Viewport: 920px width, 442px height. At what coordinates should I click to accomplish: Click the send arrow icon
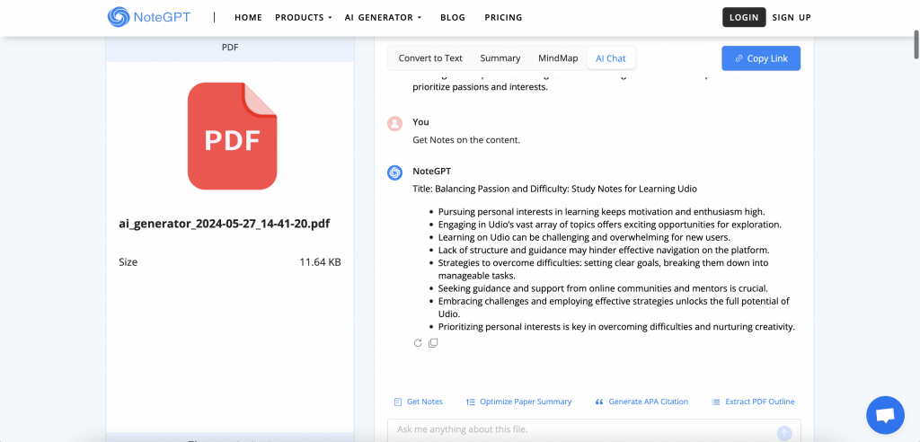click(783, 433)
